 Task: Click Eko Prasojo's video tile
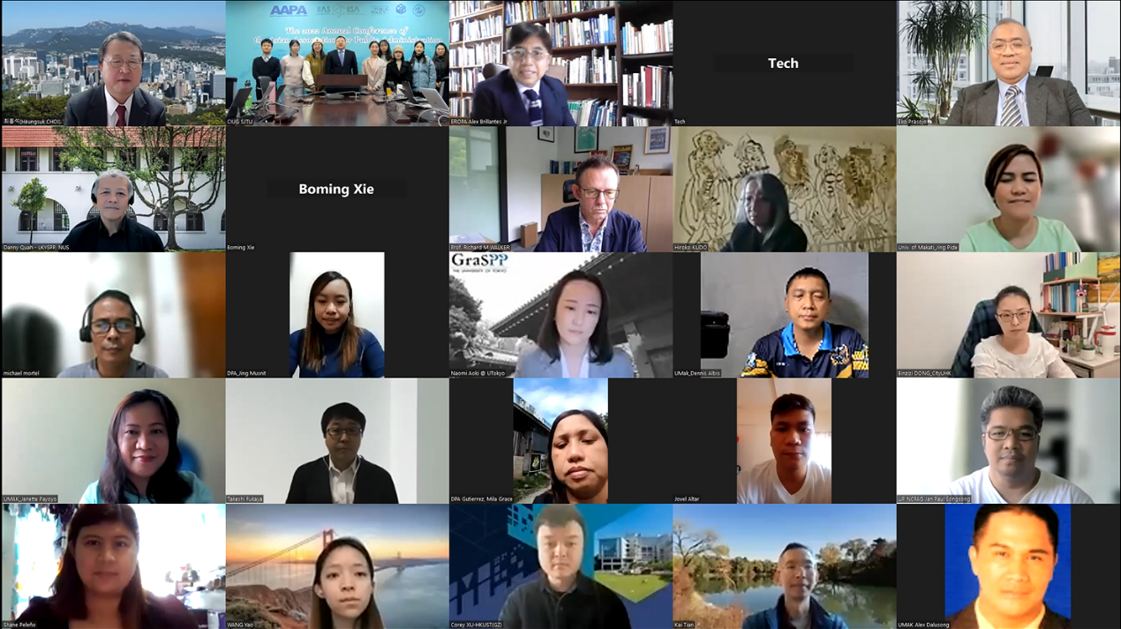[1008, 63]
